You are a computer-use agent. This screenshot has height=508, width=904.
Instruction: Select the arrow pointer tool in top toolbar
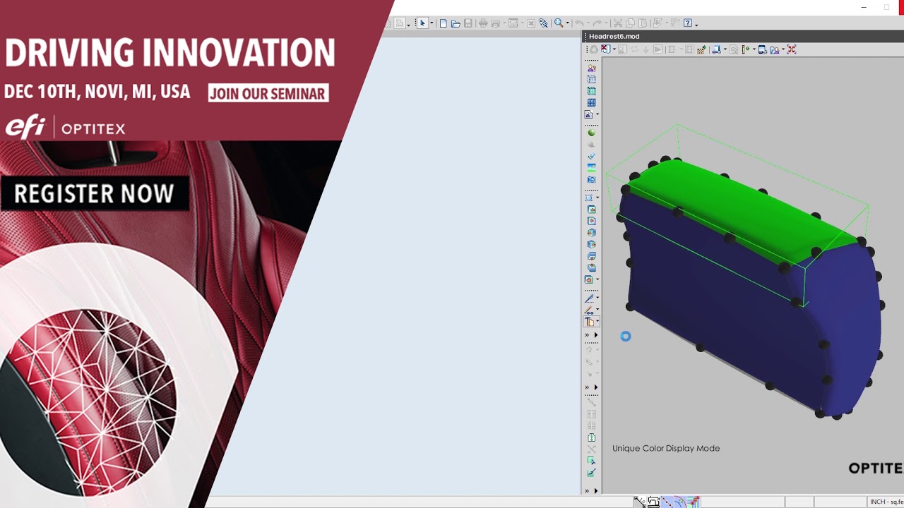(422, 23)
